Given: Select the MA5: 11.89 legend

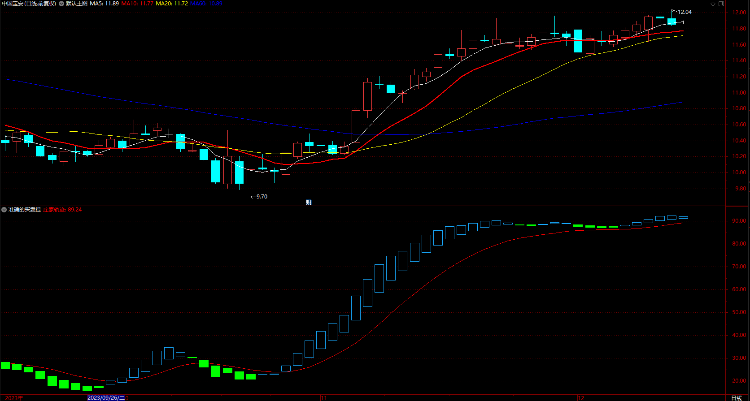Looking at the screenshot, I should click(x=104, y=4).
